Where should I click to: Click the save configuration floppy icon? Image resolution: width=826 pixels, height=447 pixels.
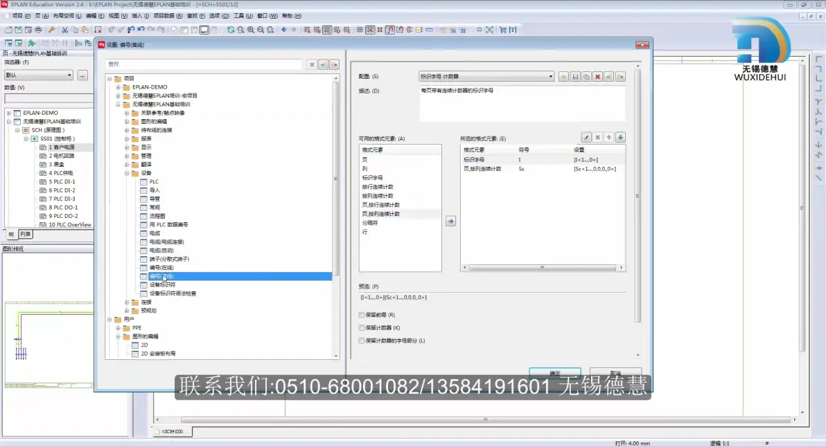(x=575, y=77)
